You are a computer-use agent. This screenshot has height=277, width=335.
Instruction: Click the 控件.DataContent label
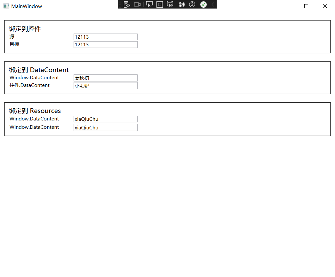tap(29, 85)
